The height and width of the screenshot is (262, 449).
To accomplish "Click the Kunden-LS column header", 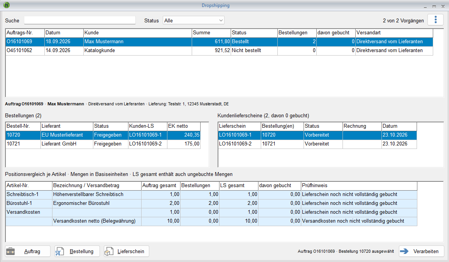I will pyautogui.click(x=148, y=126).
